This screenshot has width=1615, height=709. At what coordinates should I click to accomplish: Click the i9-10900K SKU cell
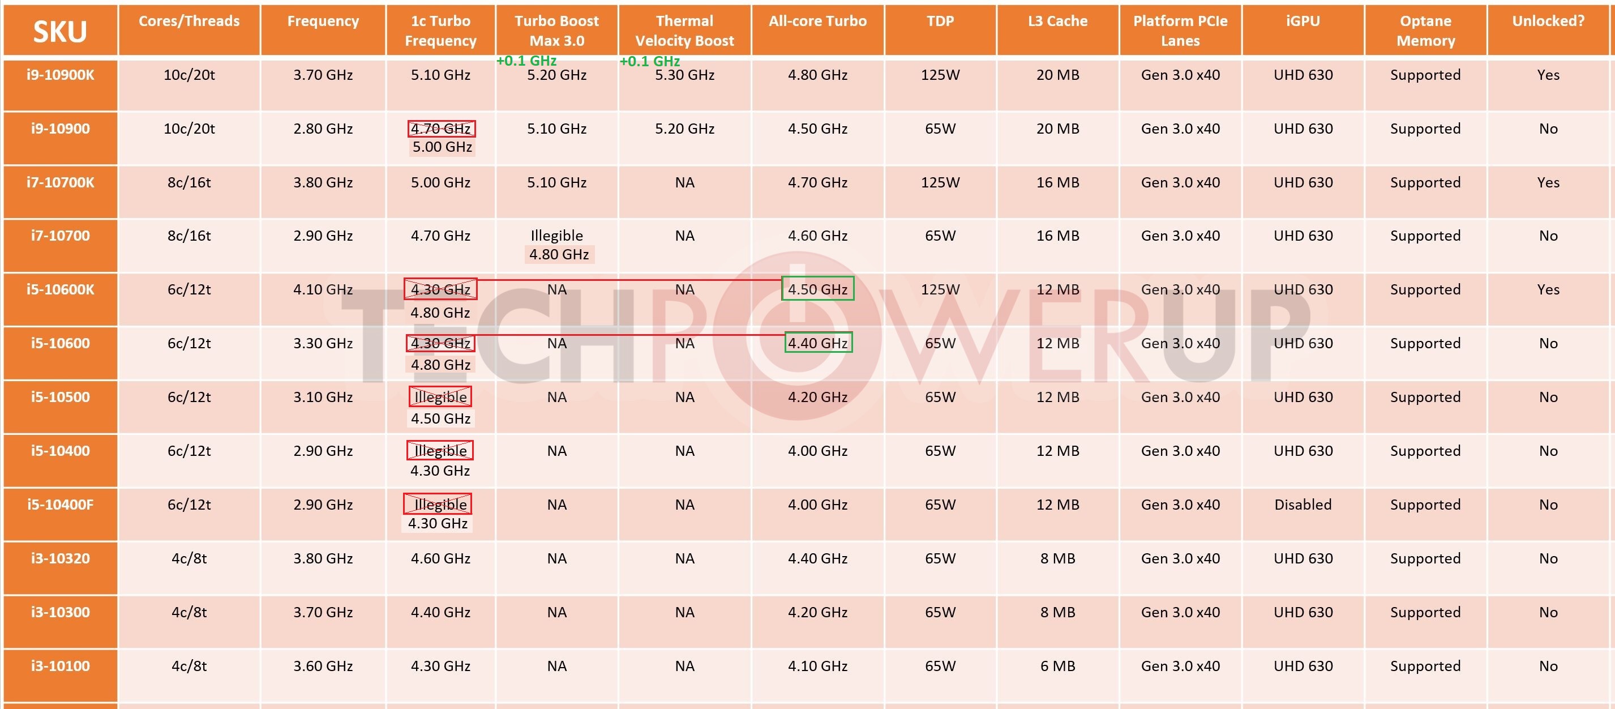(60, 86)
